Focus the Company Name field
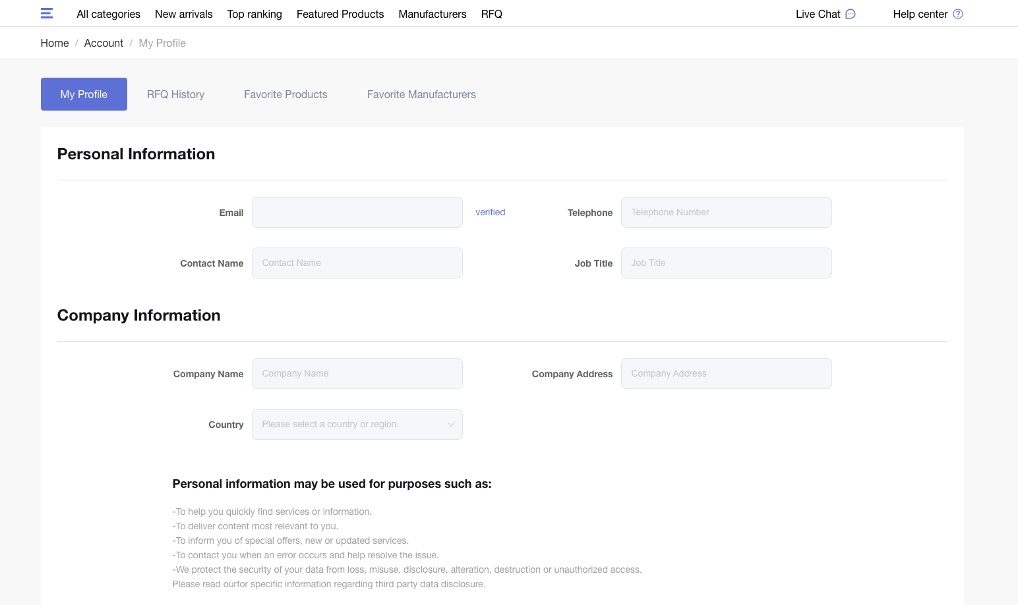The image size is (1018, 605). 357,373
